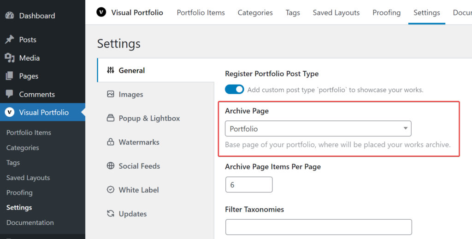Image resolution: width=472 pixels, height=239 pixels.
Task: Open Categories sidebar submenu link
Action: tap(23, 148)
